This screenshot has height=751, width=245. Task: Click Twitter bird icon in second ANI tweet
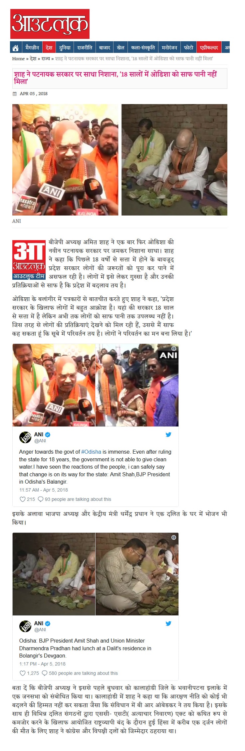pyautogui.click(x=168, y=623)
